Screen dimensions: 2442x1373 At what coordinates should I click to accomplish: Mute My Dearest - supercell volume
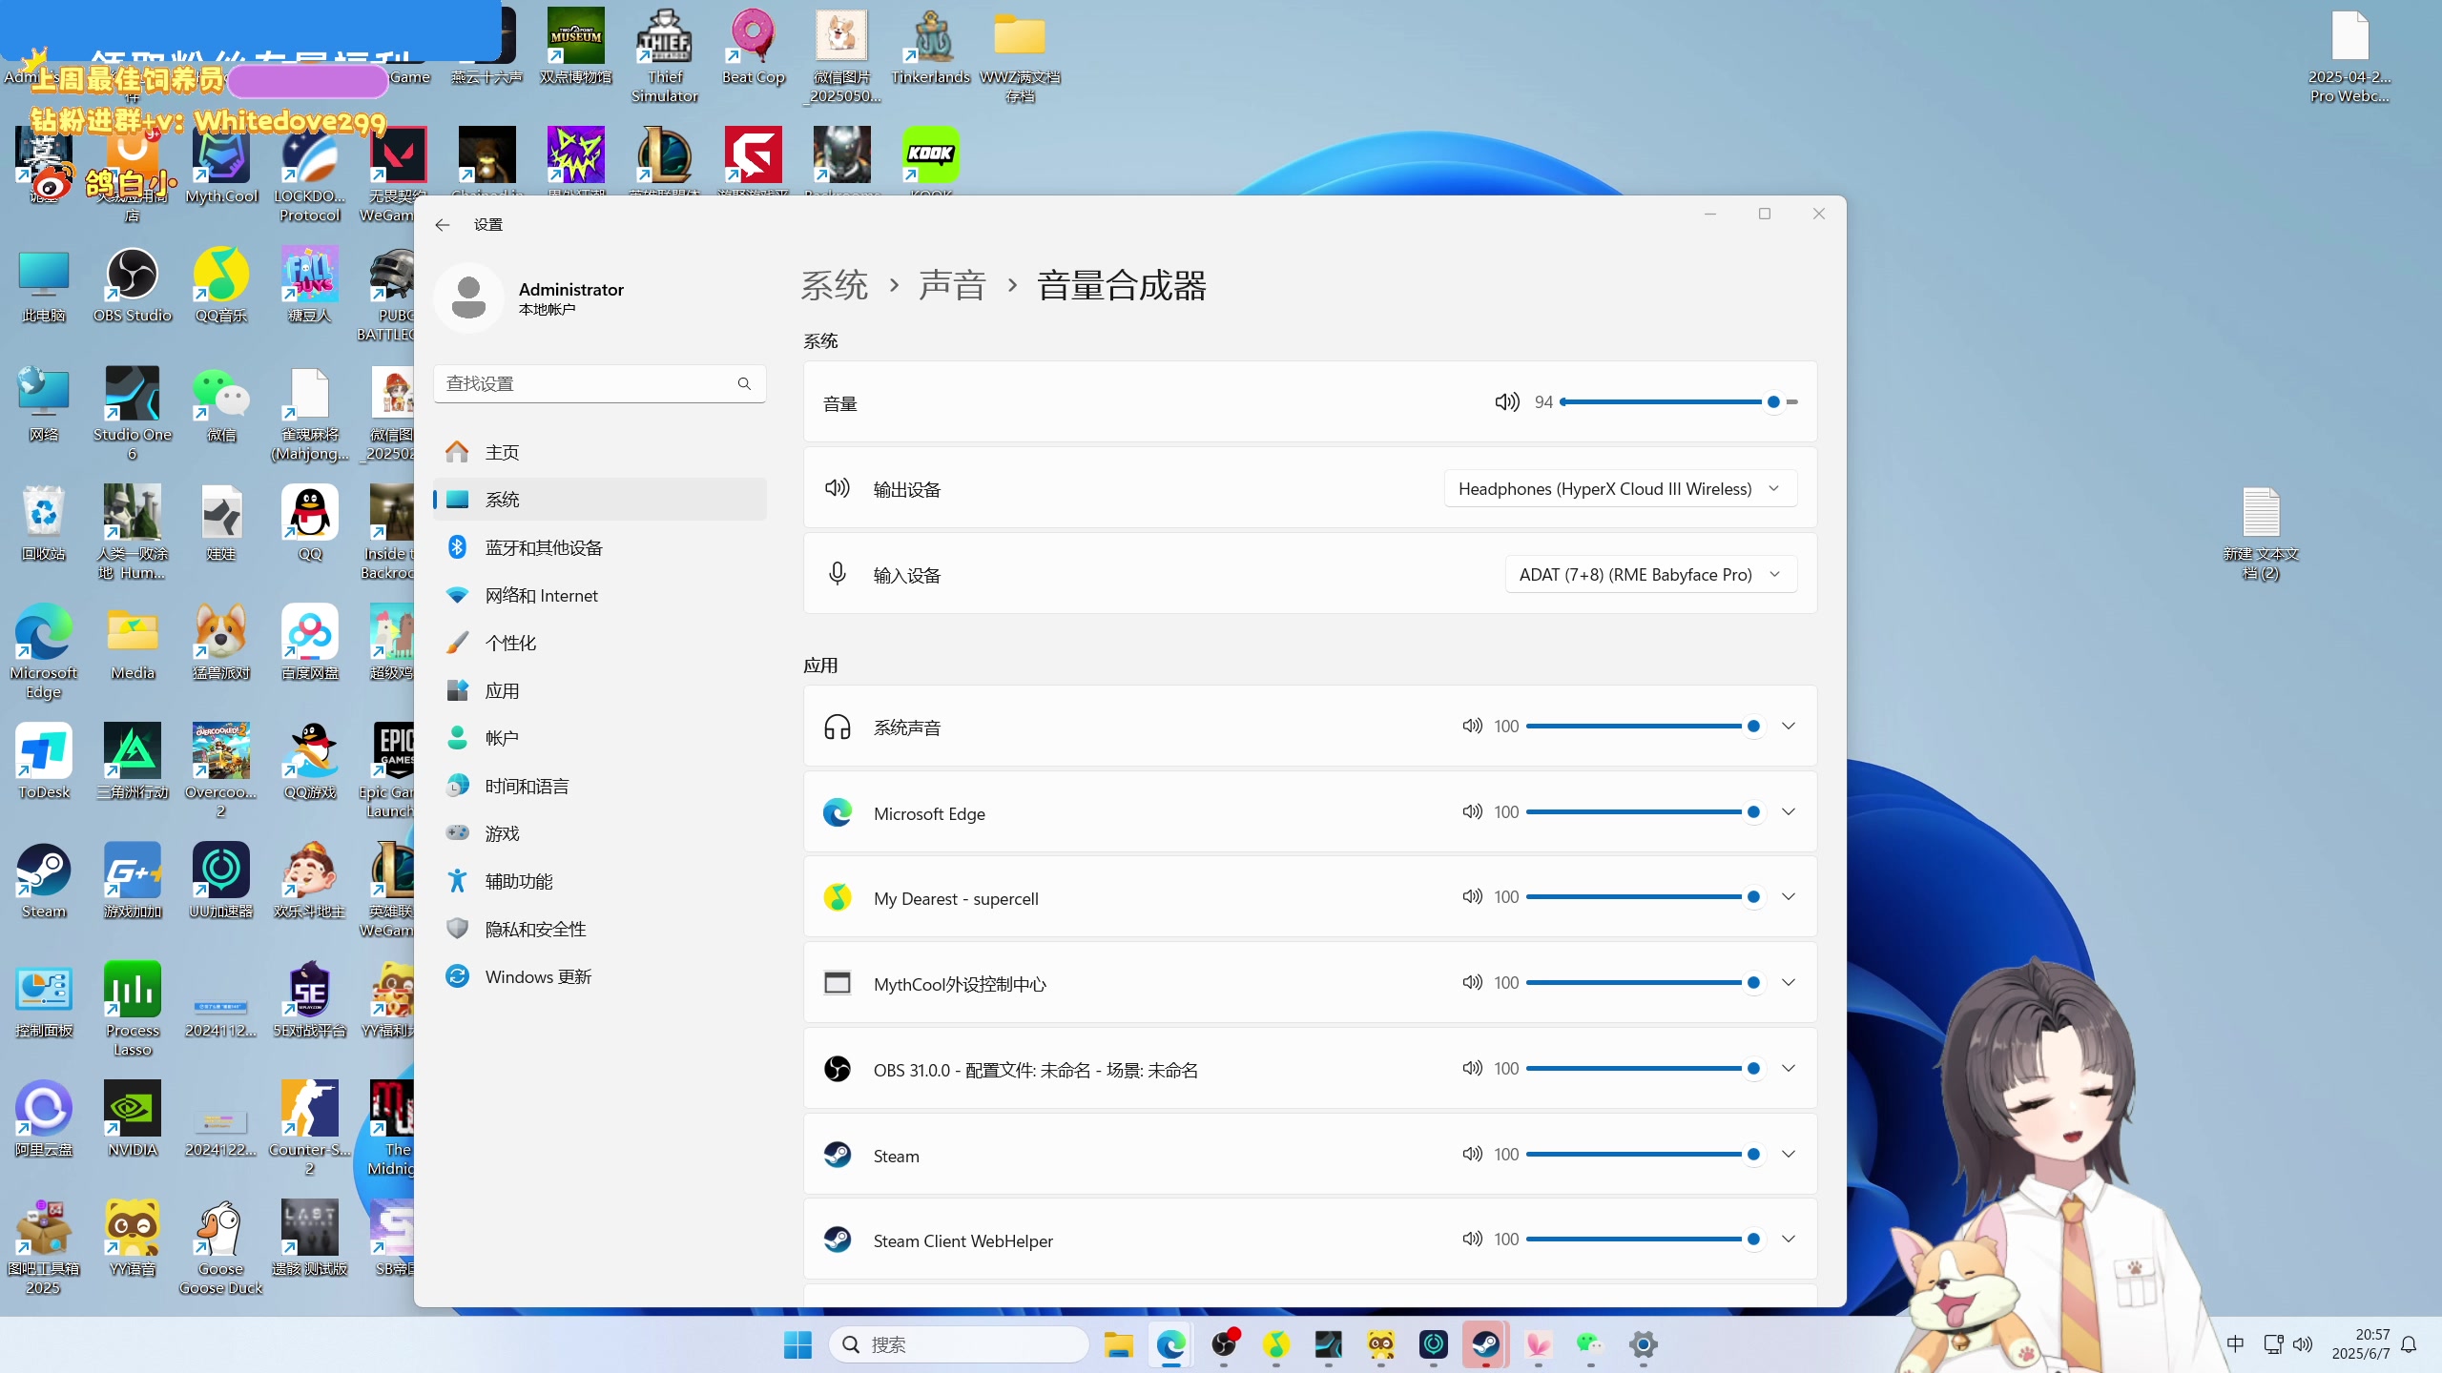click(1472, 896)
